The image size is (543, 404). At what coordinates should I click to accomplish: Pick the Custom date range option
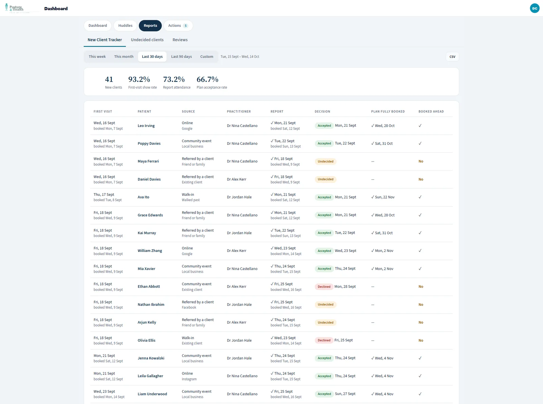click(207, 57)
